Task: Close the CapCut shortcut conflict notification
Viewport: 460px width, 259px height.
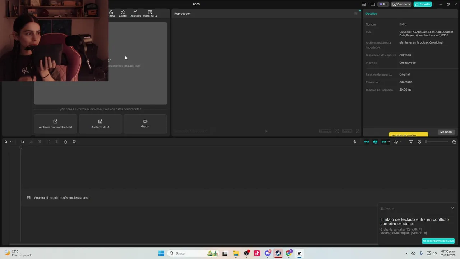Action: pyautogui.click(x=452, y=208)
